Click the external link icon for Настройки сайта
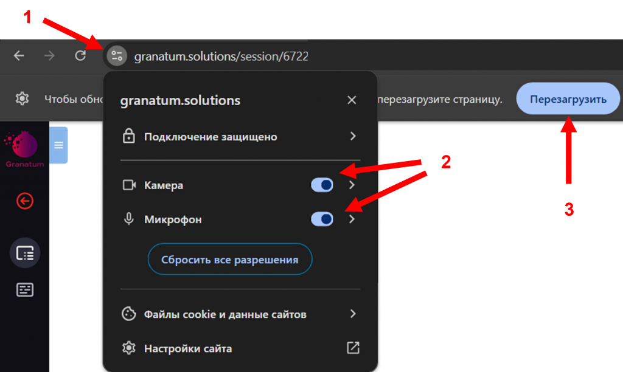 point(353,348)
